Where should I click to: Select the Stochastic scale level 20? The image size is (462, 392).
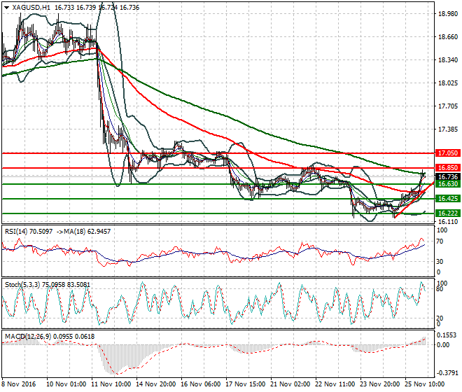pyautogui.click(x=440, y=318)
